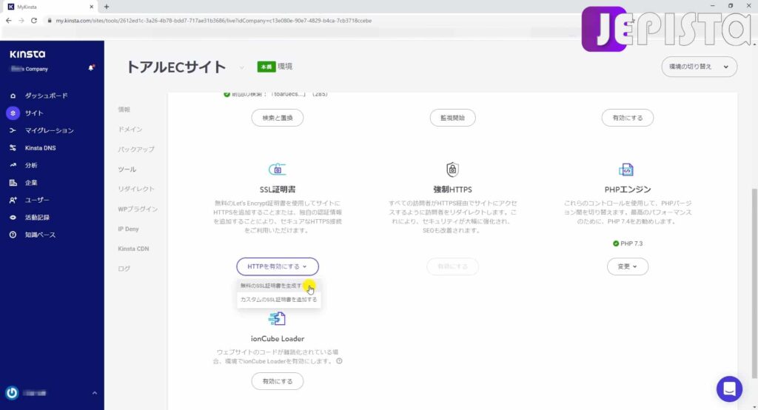Click the page vertical scrollbar
The width and height of the screenshot is (758, 410).
[754, 283]
